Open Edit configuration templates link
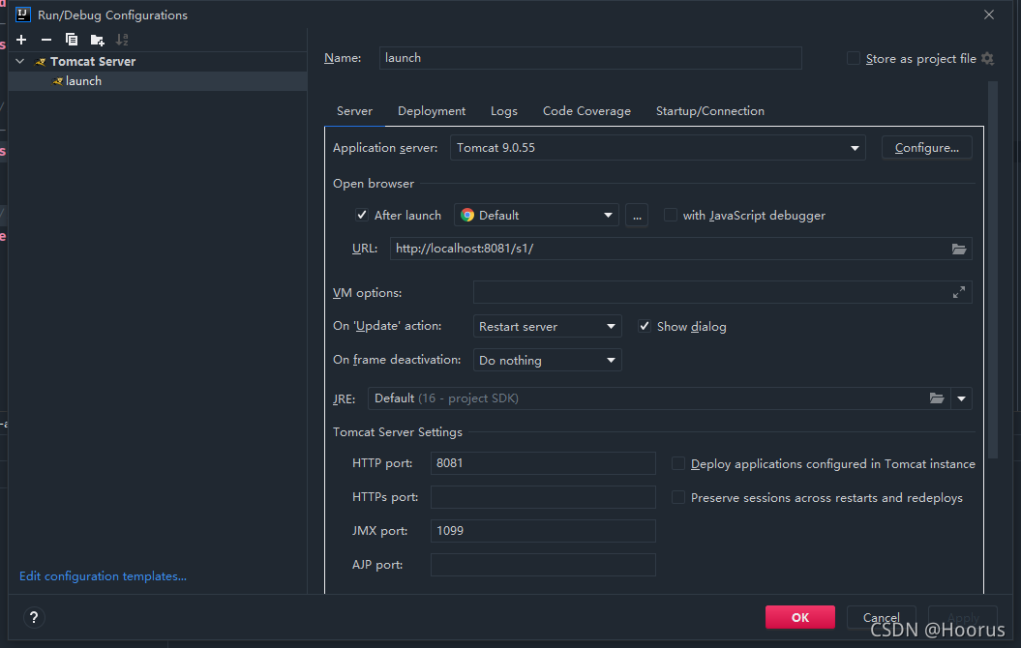This screenshot has width=1021, height=648. tap(103, 576)
